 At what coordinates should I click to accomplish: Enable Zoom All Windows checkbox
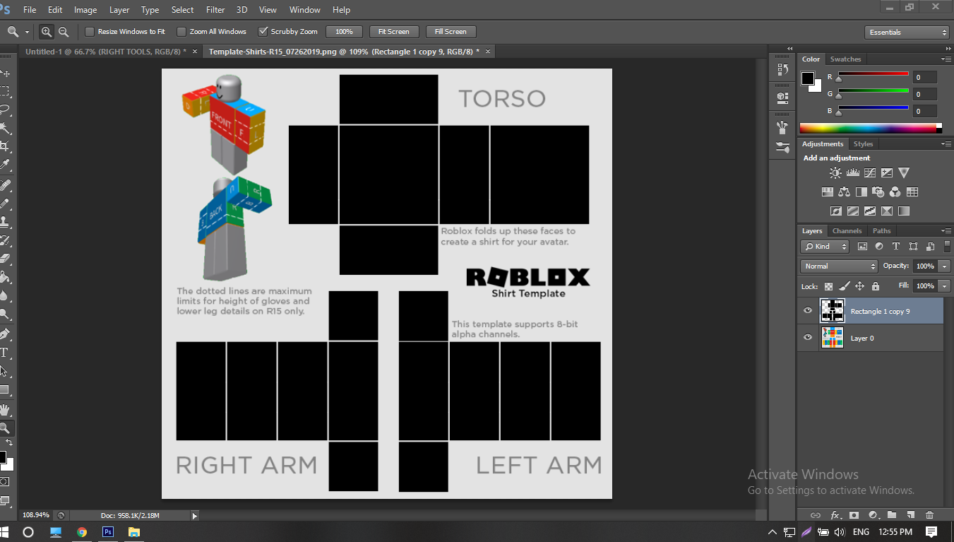(x=181, y=32)
